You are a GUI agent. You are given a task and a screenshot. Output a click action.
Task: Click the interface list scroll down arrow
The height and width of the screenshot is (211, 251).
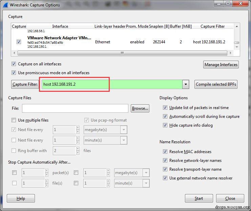[237, 47]
